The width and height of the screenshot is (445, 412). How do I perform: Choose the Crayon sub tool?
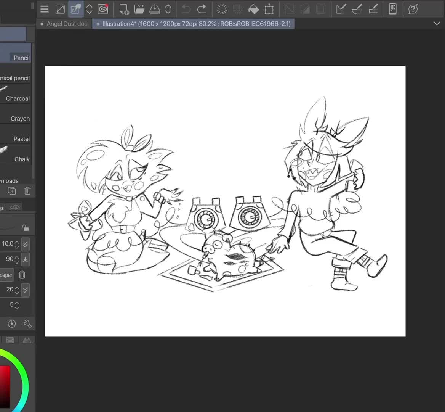click(x=16, y=114)
